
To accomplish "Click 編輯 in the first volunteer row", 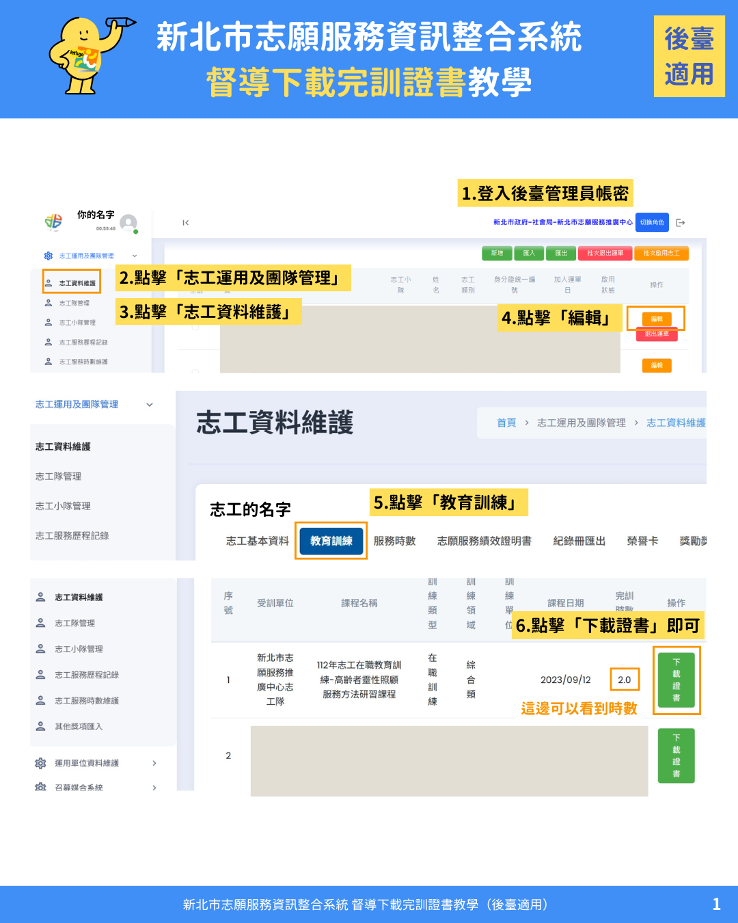I will click(x=657, y=319).
